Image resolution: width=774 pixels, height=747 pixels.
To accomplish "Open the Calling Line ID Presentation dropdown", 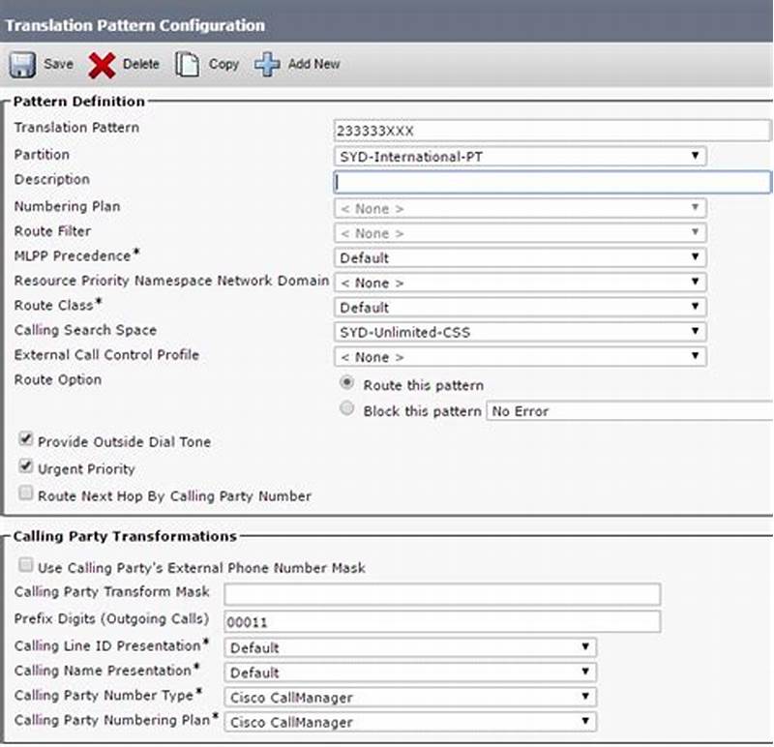I will click(x=586, y=647).
